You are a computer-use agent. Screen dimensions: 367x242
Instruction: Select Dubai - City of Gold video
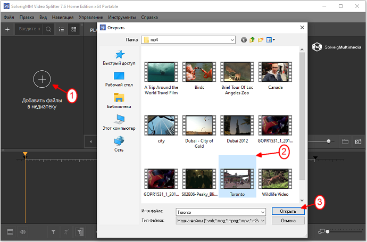click(199, 132)
